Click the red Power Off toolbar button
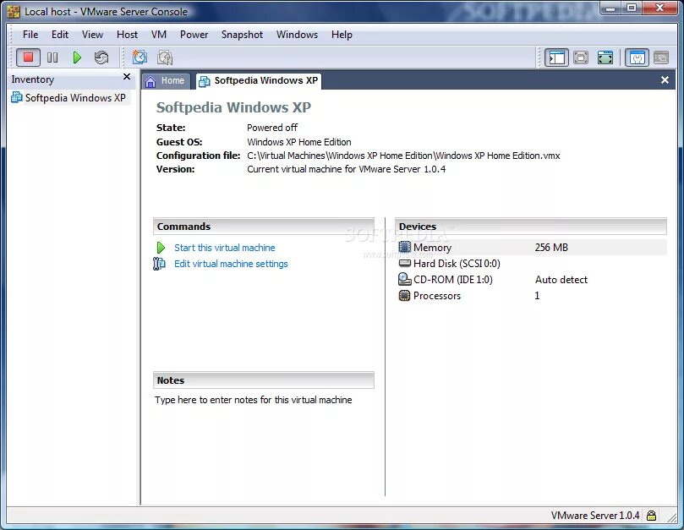 (29, 57)
